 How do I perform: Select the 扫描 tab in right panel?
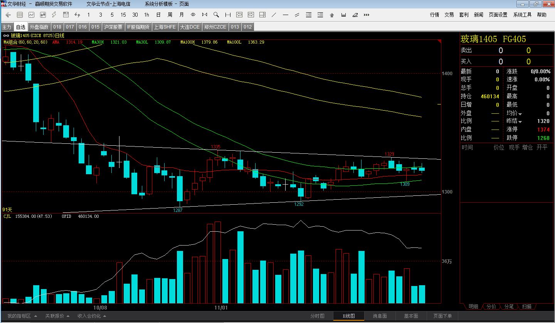tap(526, 306)
